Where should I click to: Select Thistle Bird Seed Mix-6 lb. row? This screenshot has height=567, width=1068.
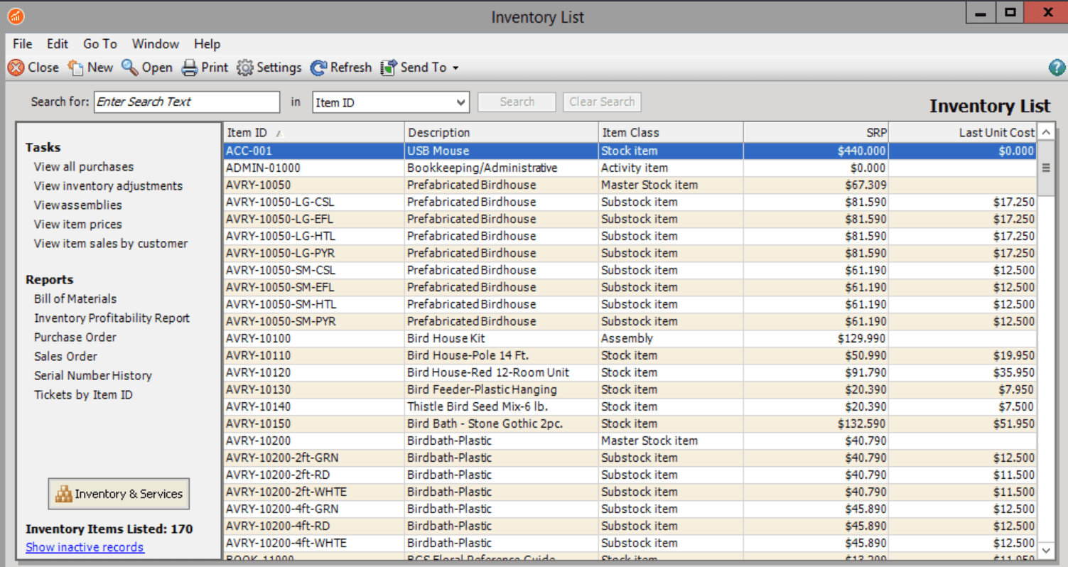[630, 406]
